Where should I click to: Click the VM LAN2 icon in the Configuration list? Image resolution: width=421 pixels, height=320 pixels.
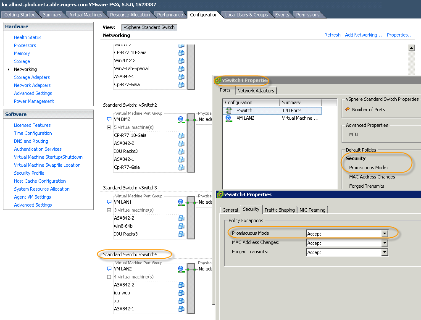tap(229, 118)
